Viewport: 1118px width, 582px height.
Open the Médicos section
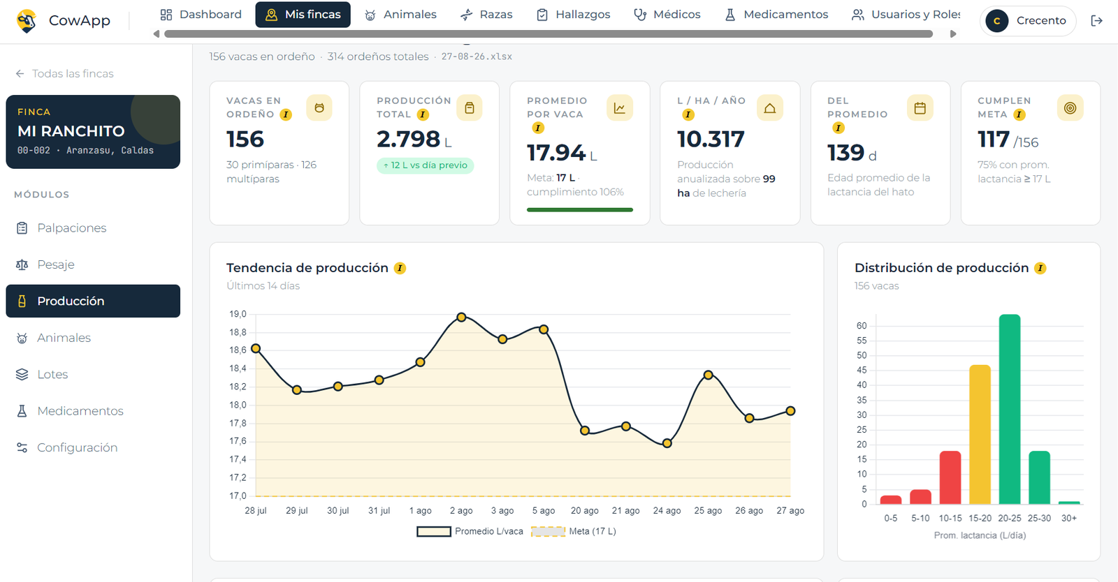click(667, 15)
